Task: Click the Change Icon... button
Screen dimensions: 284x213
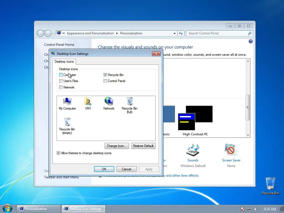Action: [x=117, y=146]
